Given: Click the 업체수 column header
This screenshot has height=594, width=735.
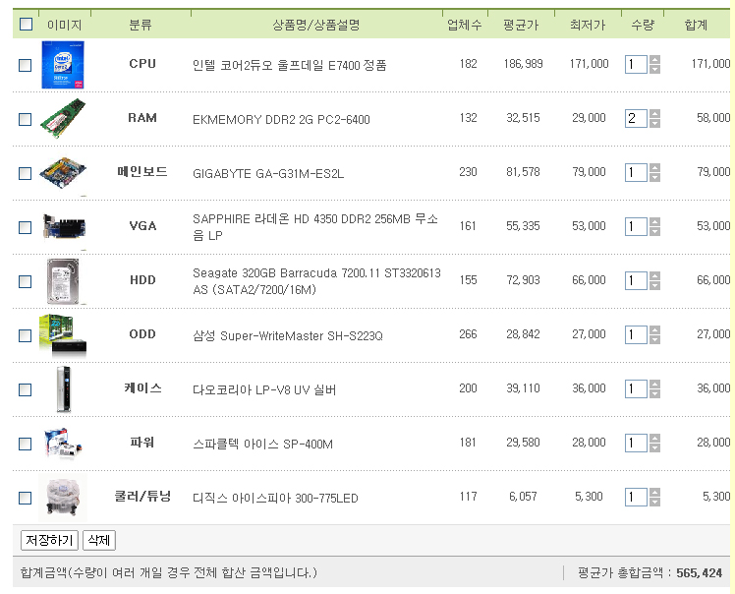Looking at the screenshot, I should (x=464, y=25).
